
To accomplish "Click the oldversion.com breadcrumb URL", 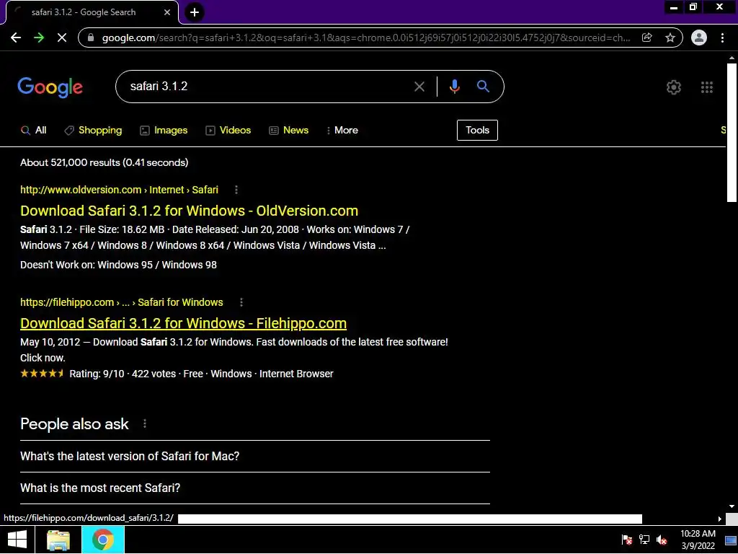I will [119, 190].
